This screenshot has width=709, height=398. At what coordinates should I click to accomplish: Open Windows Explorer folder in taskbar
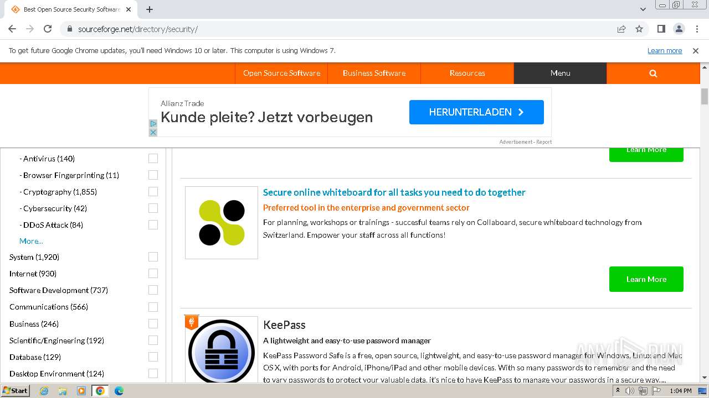click(x=63, y=390)
